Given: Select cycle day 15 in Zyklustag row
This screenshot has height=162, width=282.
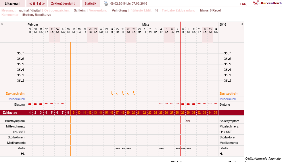Looking at the screenshot, I should pos(106,113).
